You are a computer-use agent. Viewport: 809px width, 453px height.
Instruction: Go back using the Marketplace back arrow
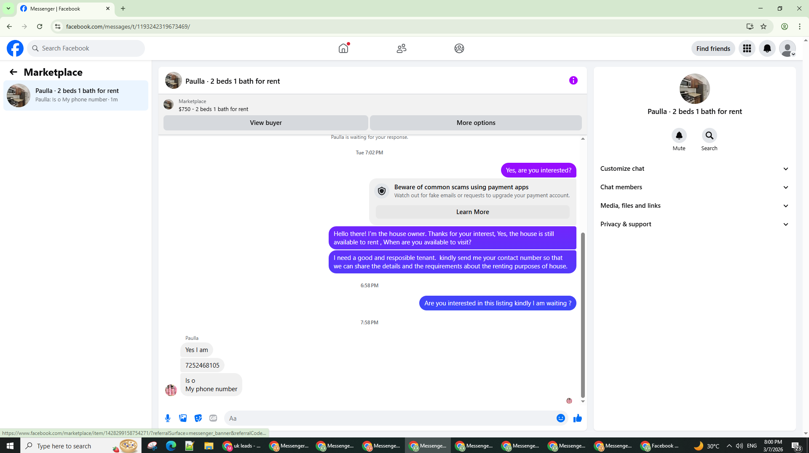pos(13,72)
